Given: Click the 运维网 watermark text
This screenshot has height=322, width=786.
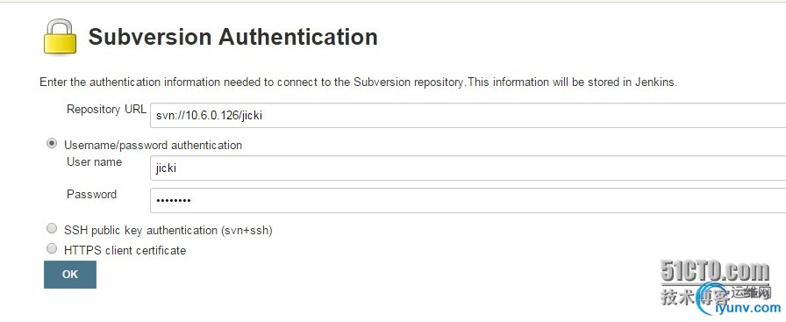Looking at the screenshot, I should point(750,292).
